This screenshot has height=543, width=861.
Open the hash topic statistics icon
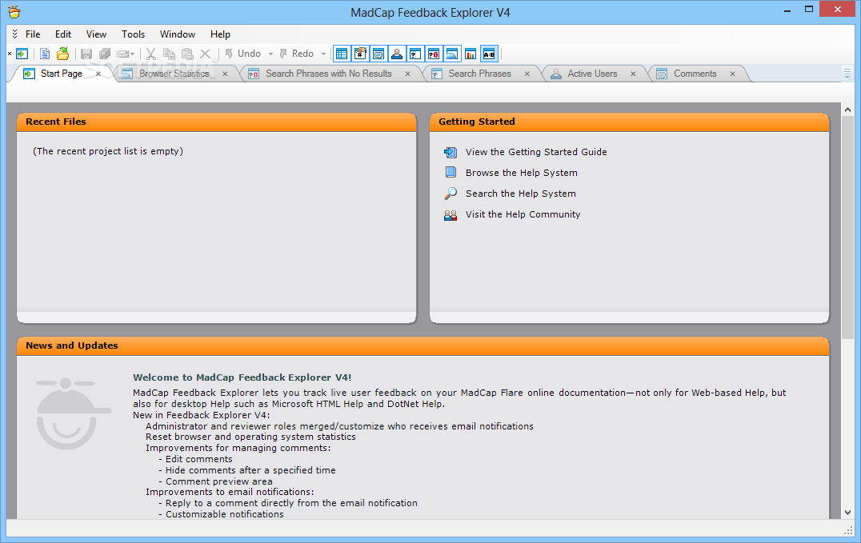click(x=360, y=54)
